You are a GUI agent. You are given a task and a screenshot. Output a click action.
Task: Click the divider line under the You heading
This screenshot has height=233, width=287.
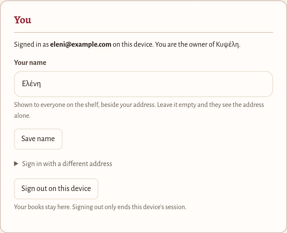pos(143,32)
